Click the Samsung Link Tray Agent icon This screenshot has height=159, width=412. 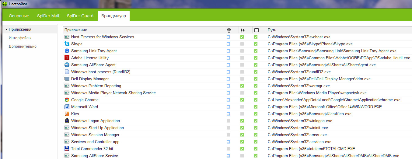pyautogui.click(x=67, y=51)
